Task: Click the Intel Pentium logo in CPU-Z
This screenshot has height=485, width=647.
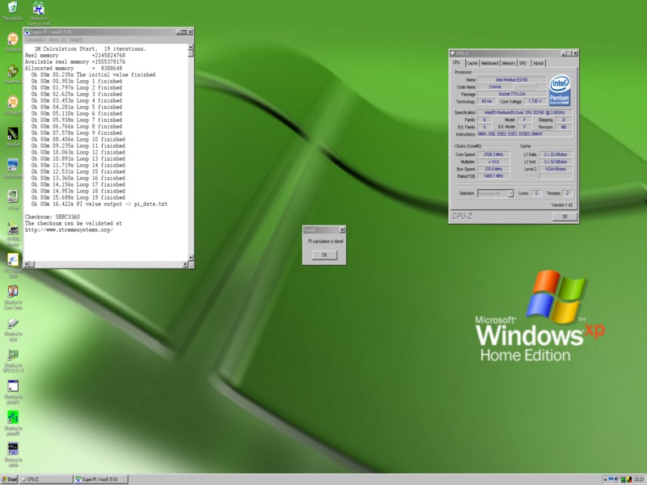Action: point(560,91)
